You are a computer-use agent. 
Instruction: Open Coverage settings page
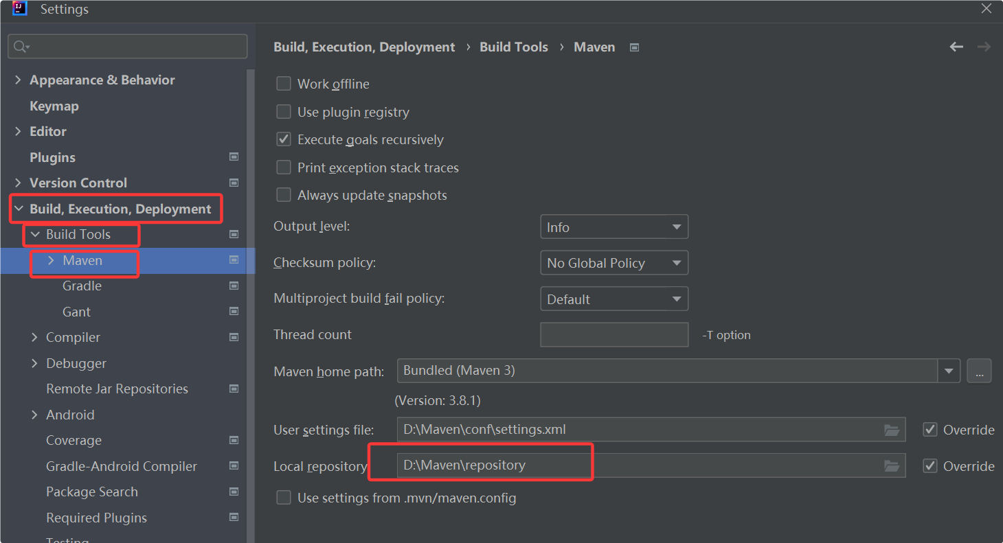pos(74,440)
